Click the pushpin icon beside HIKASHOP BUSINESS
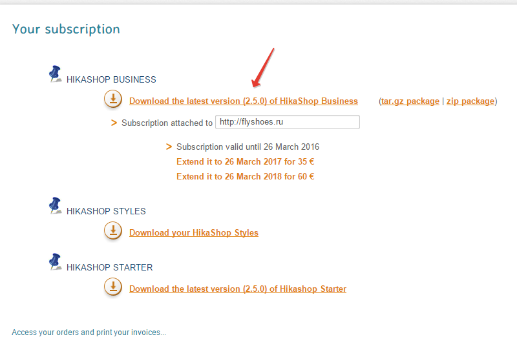517x337 pixels. coord(56,75)
